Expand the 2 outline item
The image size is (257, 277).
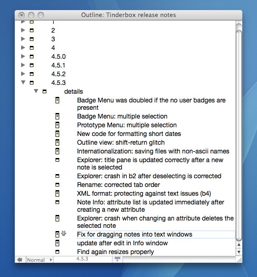coord(23,30)
